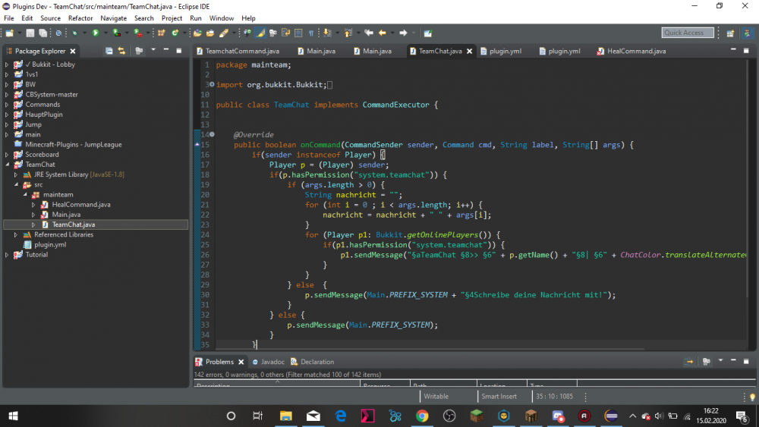
Task: Click the Previous Annotation icon
Action: click(348, 33)
